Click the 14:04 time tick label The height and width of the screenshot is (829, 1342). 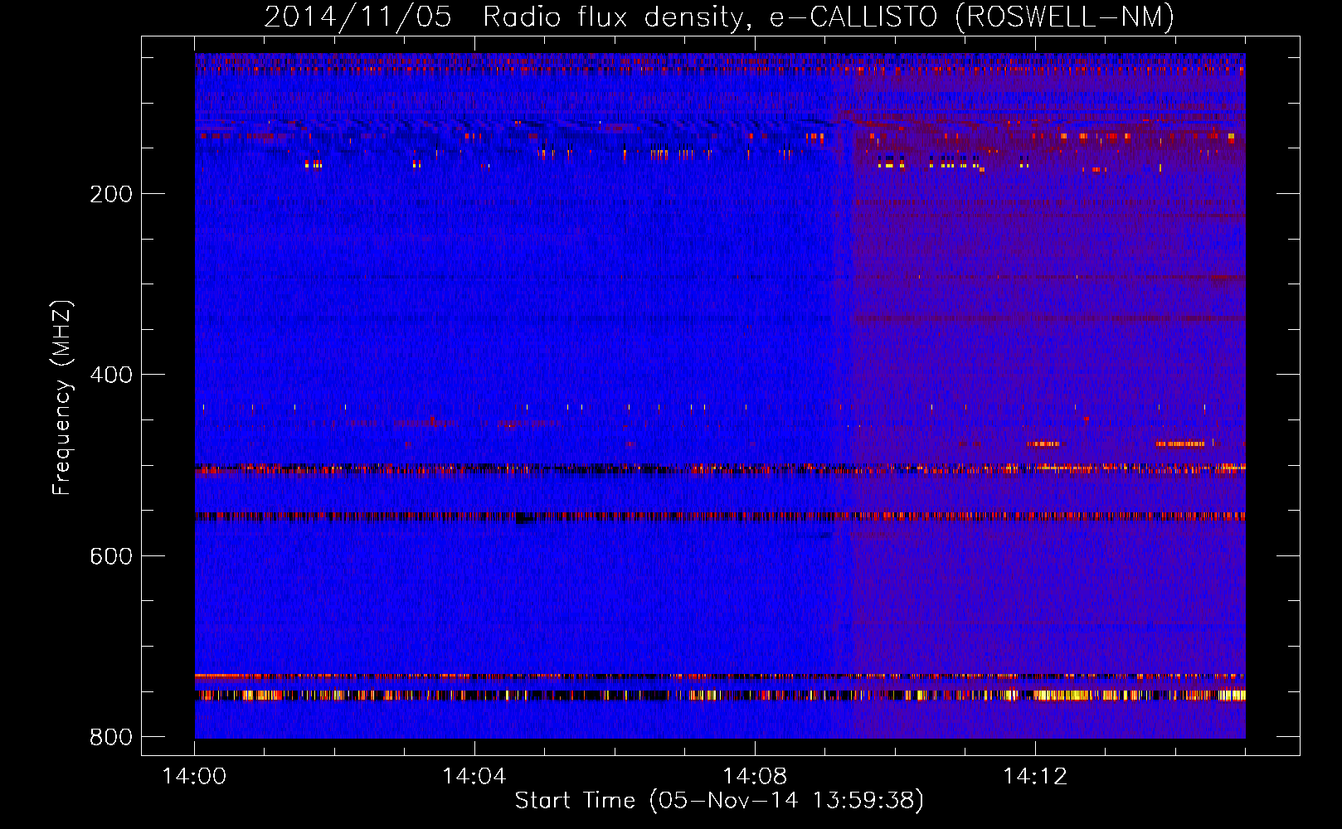[x=474, y=777]
